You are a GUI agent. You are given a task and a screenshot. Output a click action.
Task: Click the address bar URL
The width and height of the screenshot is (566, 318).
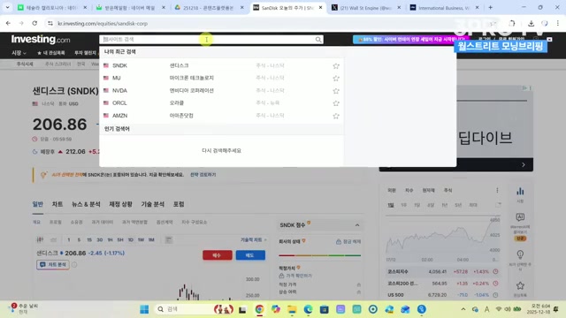coord(103,24)
